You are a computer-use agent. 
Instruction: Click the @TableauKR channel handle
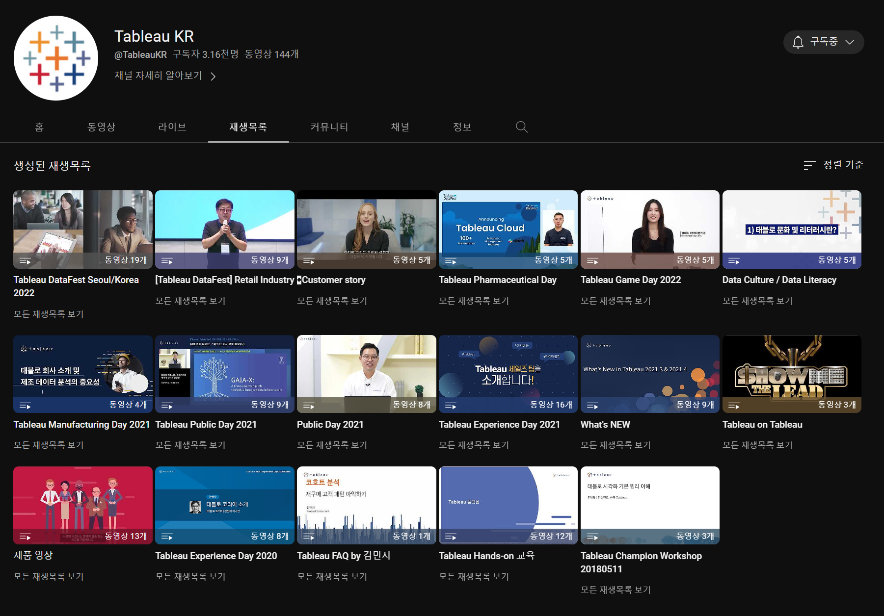pos(140,54)
